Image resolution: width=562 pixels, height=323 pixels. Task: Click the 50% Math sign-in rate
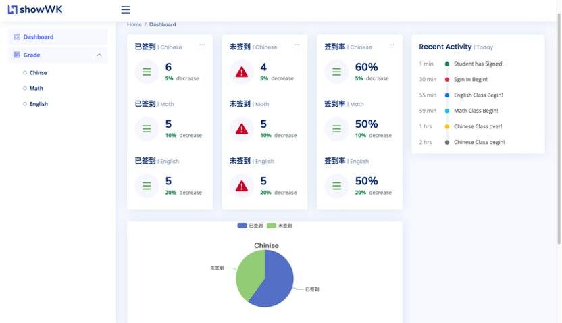366,124
